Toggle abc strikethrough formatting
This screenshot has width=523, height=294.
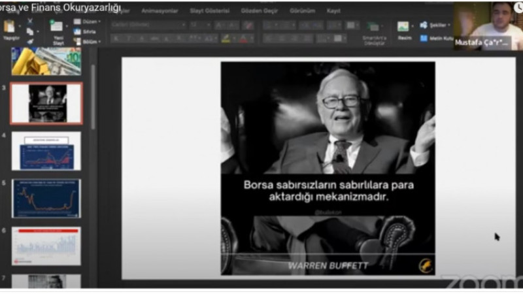point(154,39)
